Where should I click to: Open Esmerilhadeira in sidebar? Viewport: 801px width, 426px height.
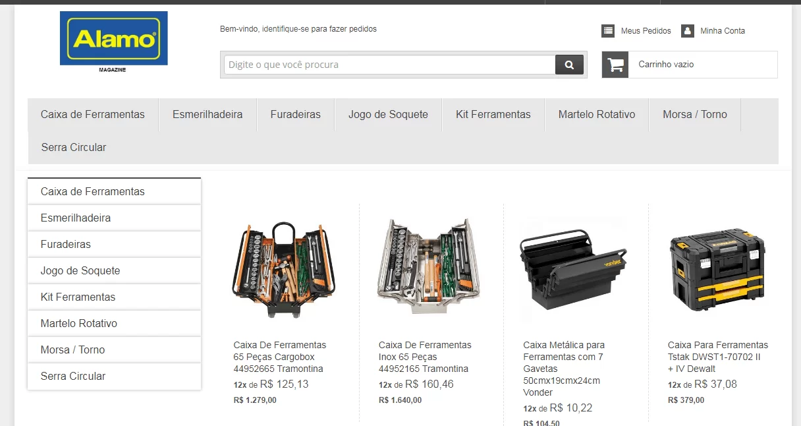click(x=114, y=218)
